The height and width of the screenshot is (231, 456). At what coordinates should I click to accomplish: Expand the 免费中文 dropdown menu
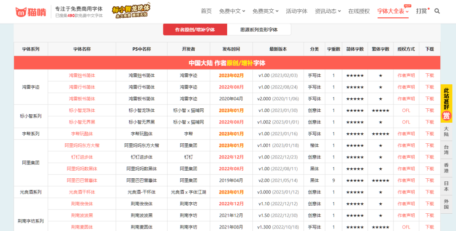pyautogui.click(x=232, y=11)
